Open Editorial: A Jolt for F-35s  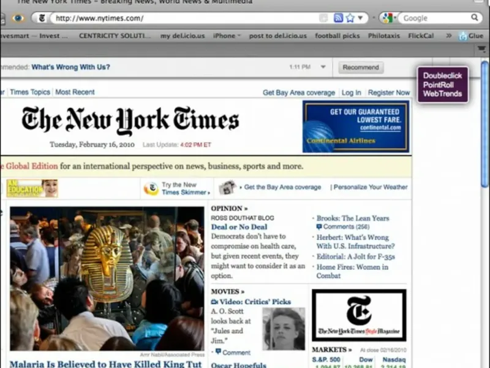(356, 256)
